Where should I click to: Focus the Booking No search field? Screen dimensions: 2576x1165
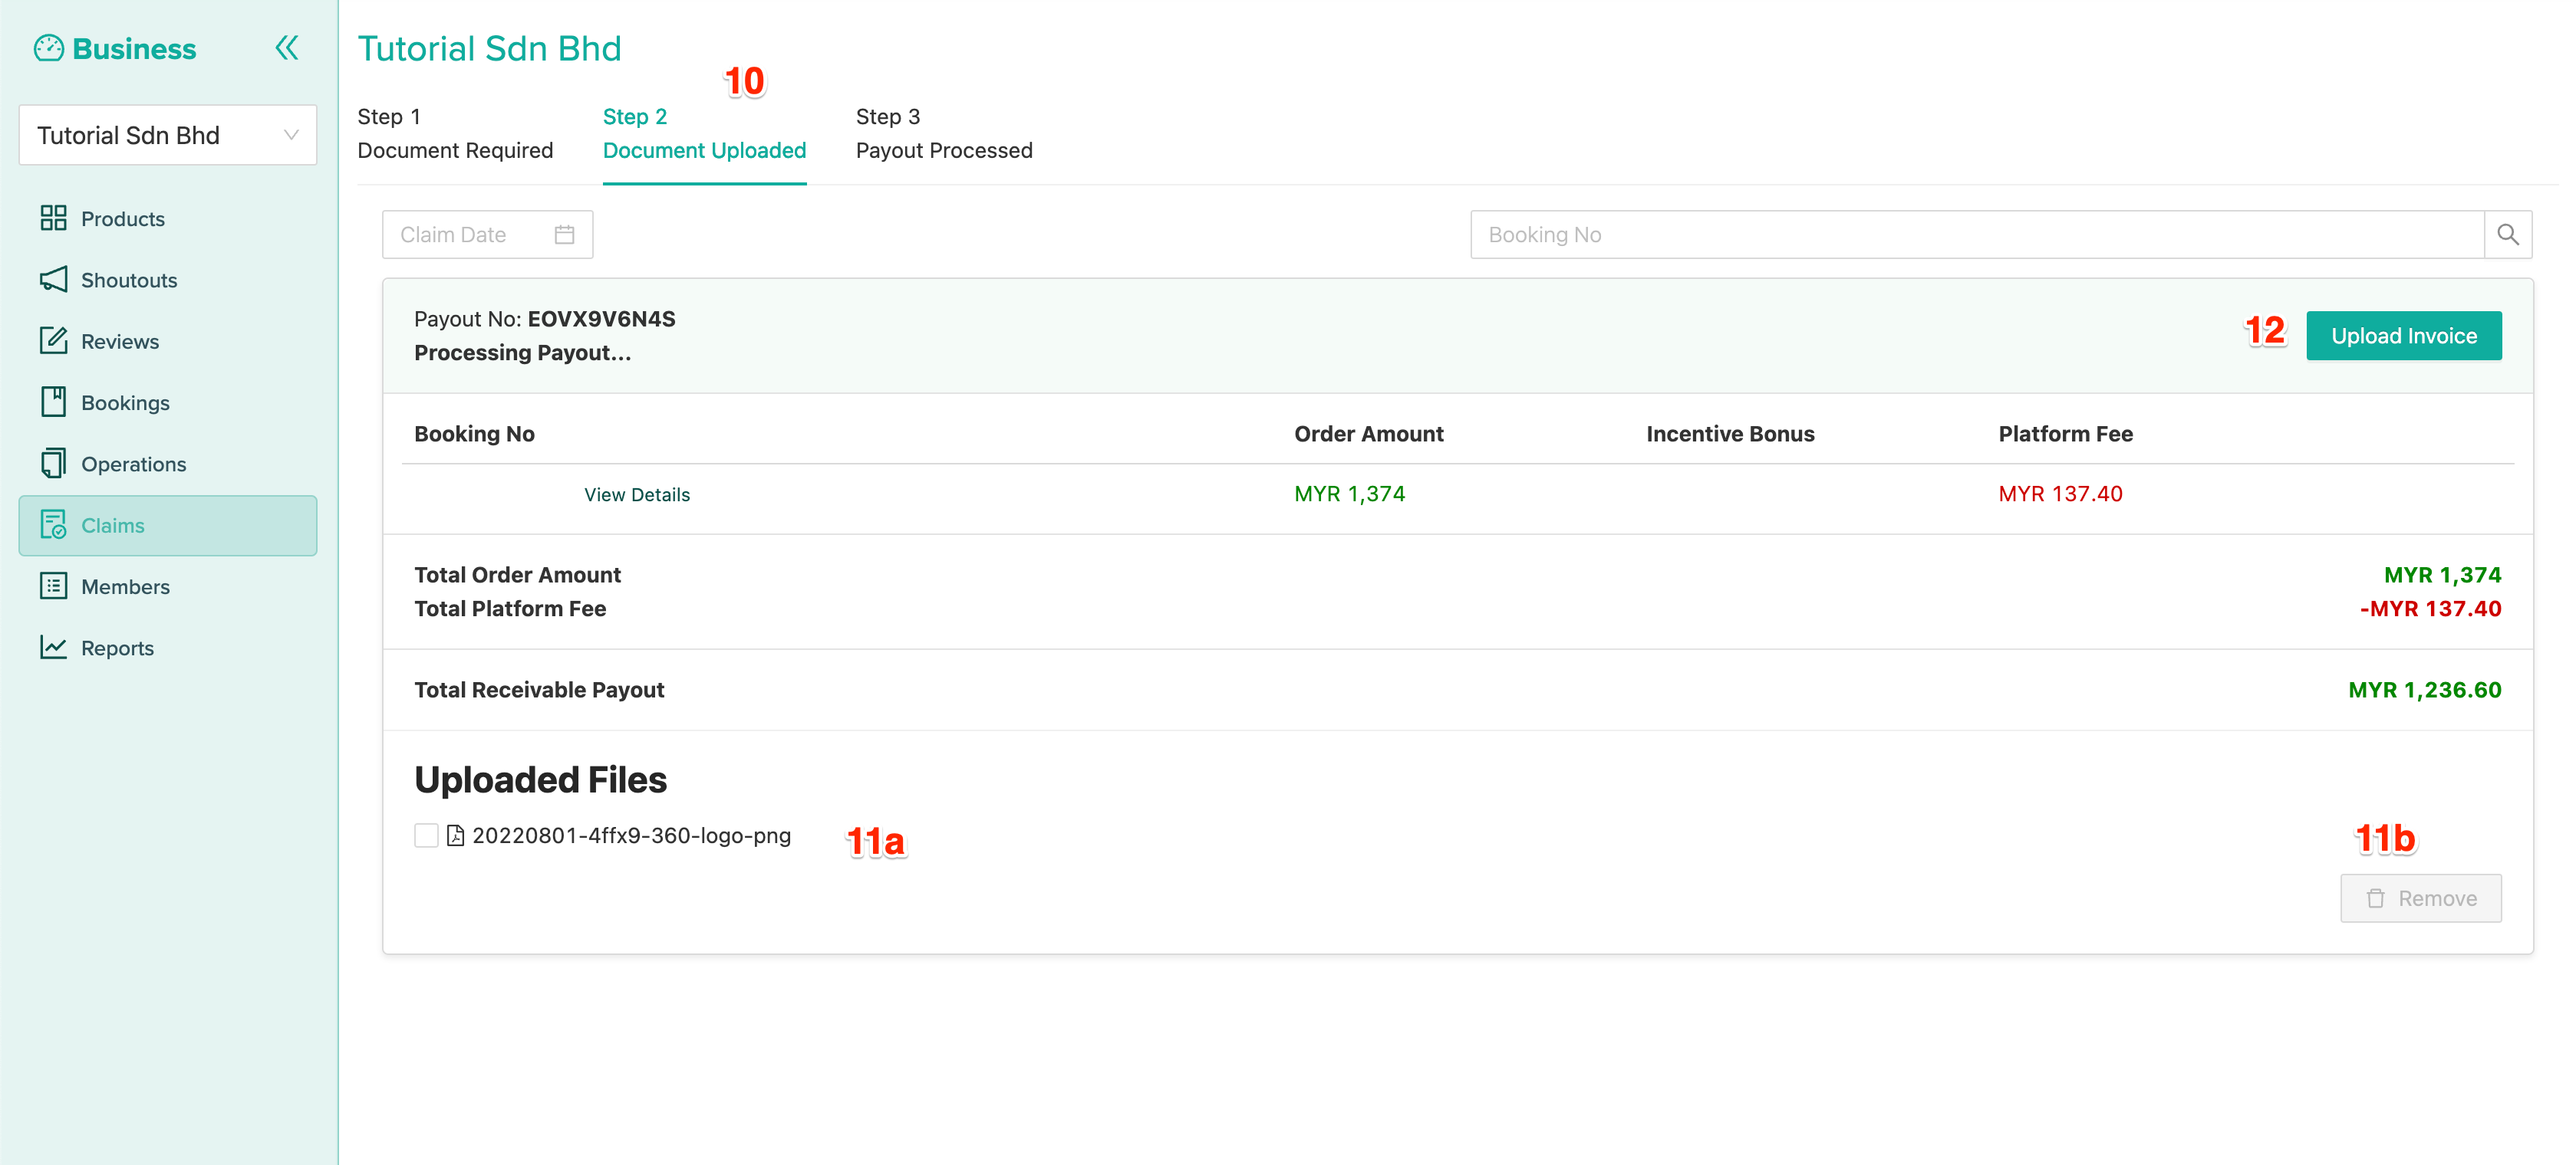pyautogui.click(x=1976, y=235)
